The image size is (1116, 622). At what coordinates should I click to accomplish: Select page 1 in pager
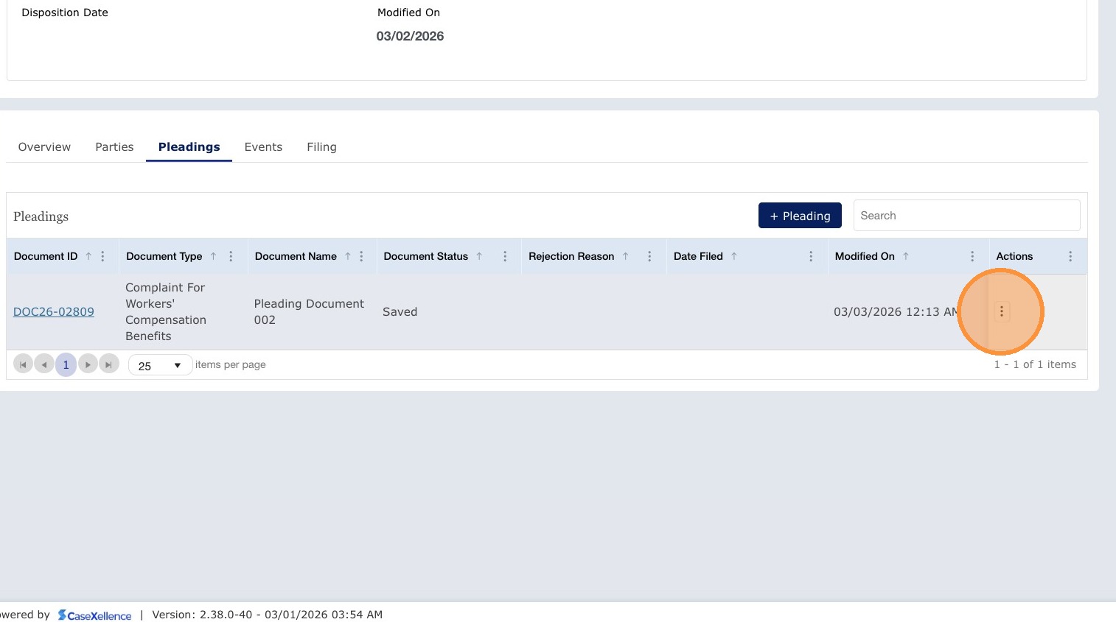coord(66,364)
